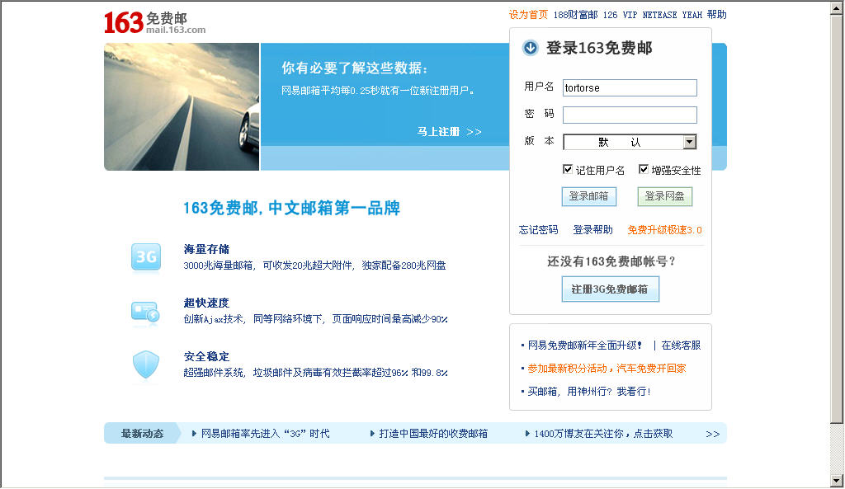
Task: Click the road and car banner image
Action: tap(182, 106)
